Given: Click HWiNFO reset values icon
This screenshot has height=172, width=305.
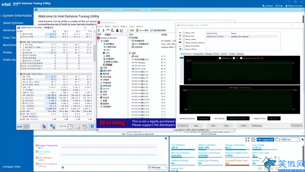Looking at the screenshot, I should coord(85,127).
